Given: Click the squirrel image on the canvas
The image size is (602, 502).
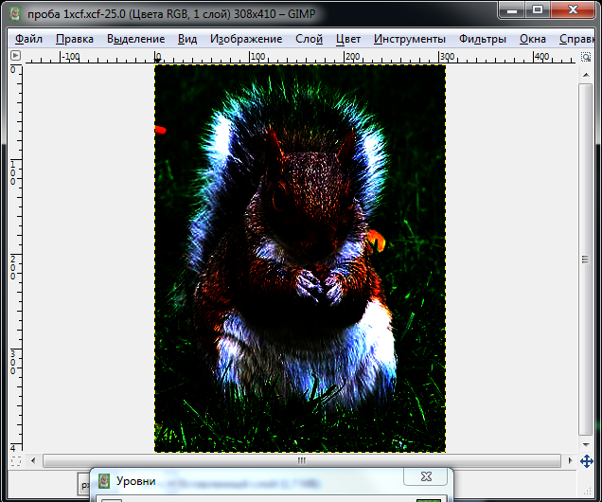Looking at the screenshot, I should click(300, 259).
